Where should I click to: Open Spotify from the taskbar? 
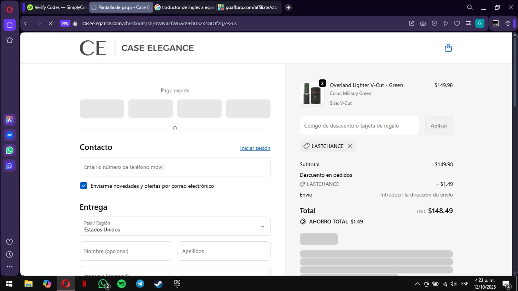click(122, 284)
